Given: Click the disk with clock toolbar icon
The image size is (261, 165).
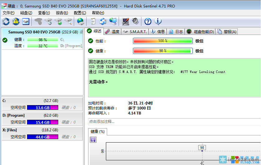Looking at the screenshot, I should click(49, 22).
